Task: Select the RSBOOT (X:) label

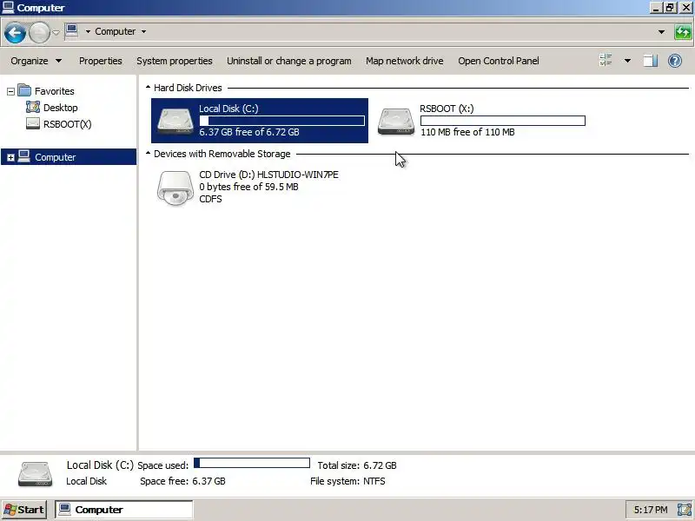Action: click(x=447, y=109)
